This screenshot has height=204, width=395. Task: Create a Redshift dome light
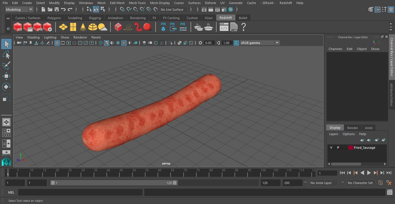point(93,27)
